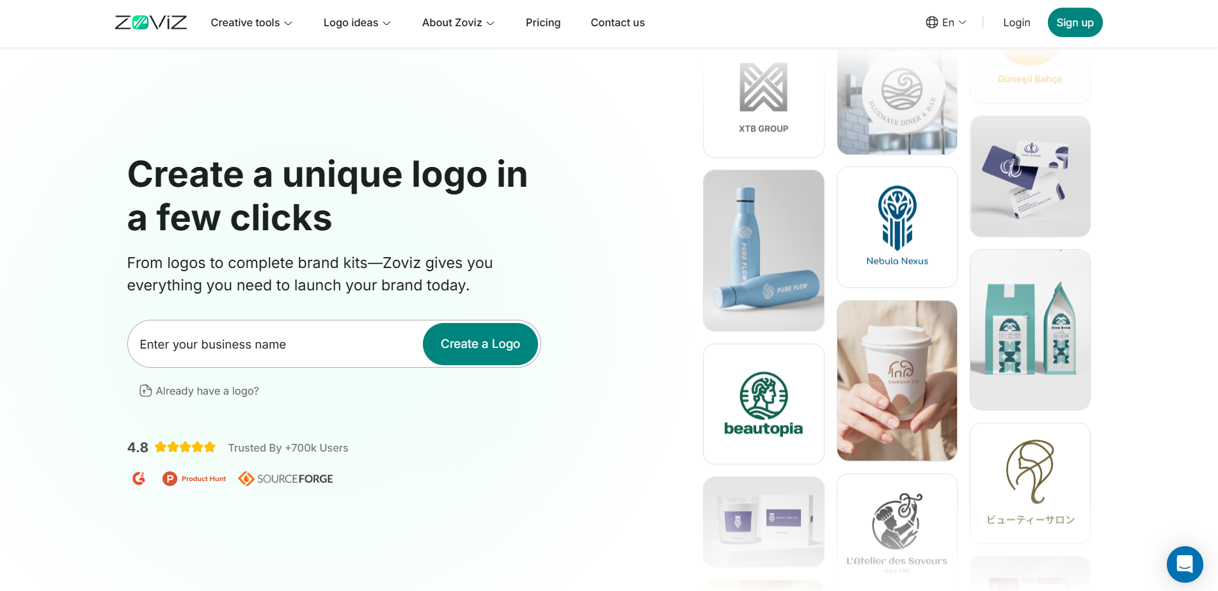The height and width of the screenshot is (591, 1218).
Task: Select the beautopia logo sample
Action: point(763,404)
